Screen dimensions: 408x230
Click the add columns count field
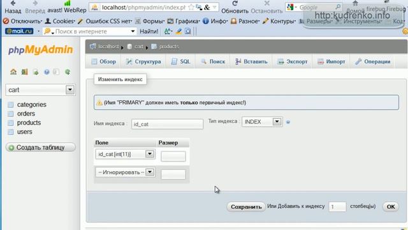click(337, 207)
